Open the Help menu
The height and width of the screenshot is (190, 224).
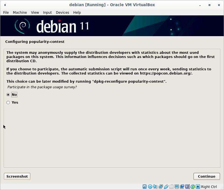tap(77, 12)
